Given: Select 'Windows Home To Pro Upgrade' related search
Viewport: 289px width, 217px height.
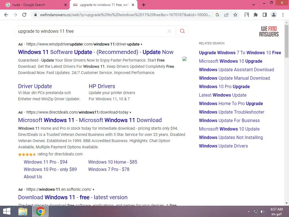Looking at the screenshot, I should [231, 103].
